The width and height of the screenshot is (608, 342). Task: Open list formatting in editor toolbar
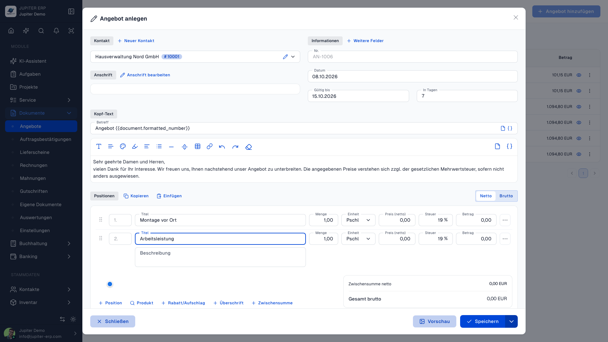pyautogui.click(x=159, y=146)
